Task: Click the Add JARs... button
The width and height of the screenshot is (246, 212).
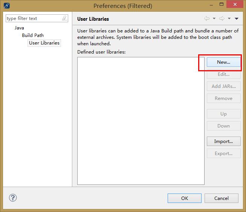Action: click(x=223, y=86)
